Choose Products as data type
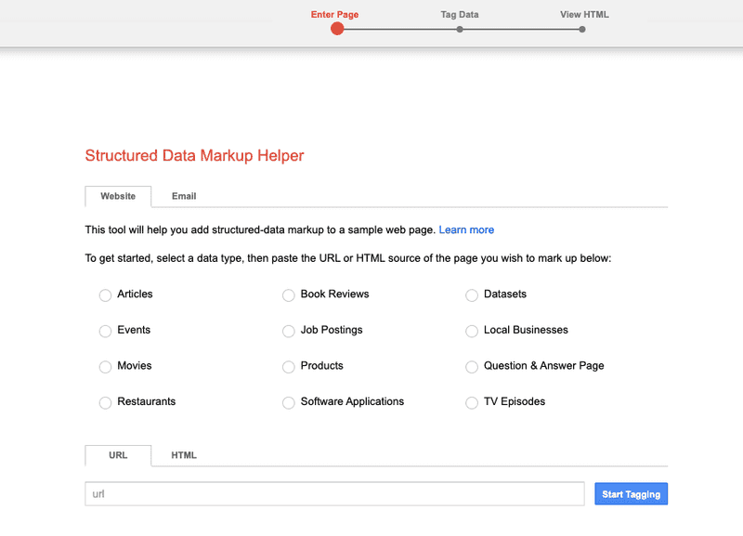 point(289,367)
